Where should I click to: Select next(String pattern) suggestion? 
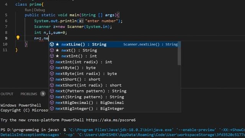click(114, 97)
